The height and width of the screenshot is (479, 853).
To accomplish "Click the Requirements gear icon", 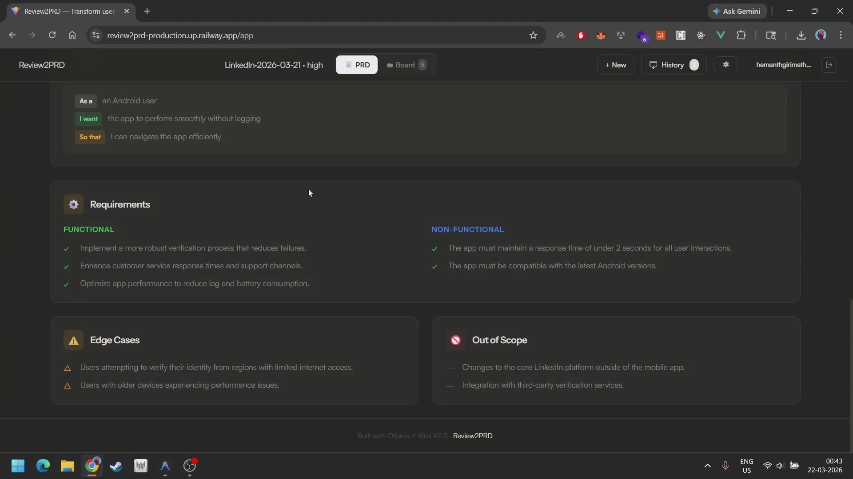I will (x=73, y=204).
